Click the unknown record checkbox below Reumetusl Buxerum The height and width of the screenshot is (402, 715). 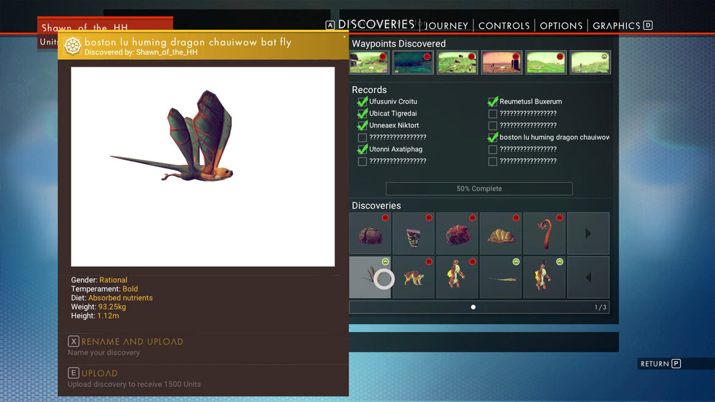click(x=493, y=114)
